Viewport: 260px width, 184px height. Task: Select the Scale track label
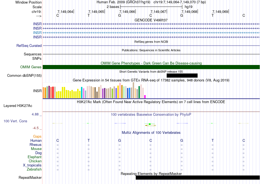coord(37,7)
